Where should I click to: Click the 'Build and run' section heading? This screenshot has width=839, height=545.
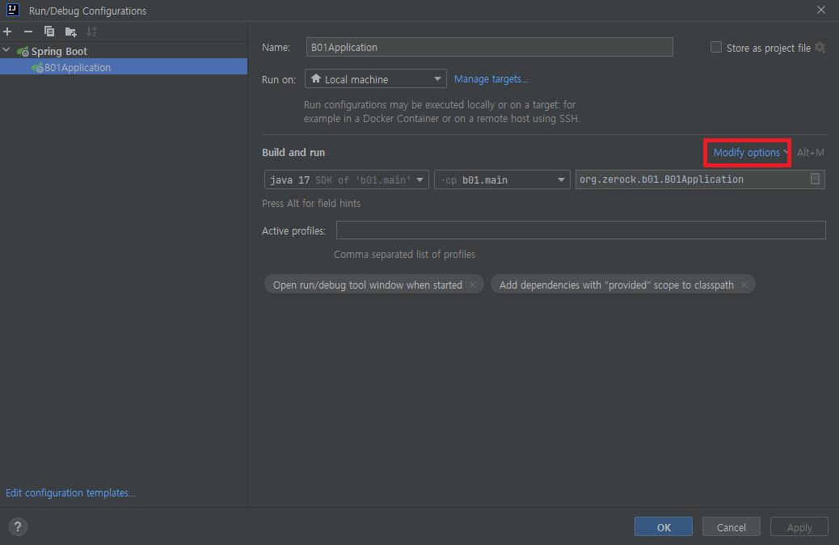point(293,153)
